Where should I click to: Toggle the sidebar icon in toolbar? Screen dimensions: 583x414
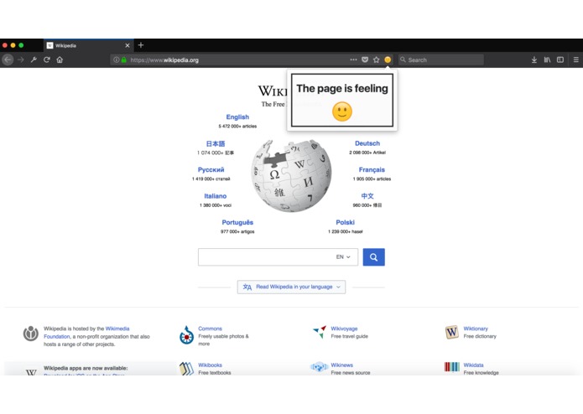point(560,60)
